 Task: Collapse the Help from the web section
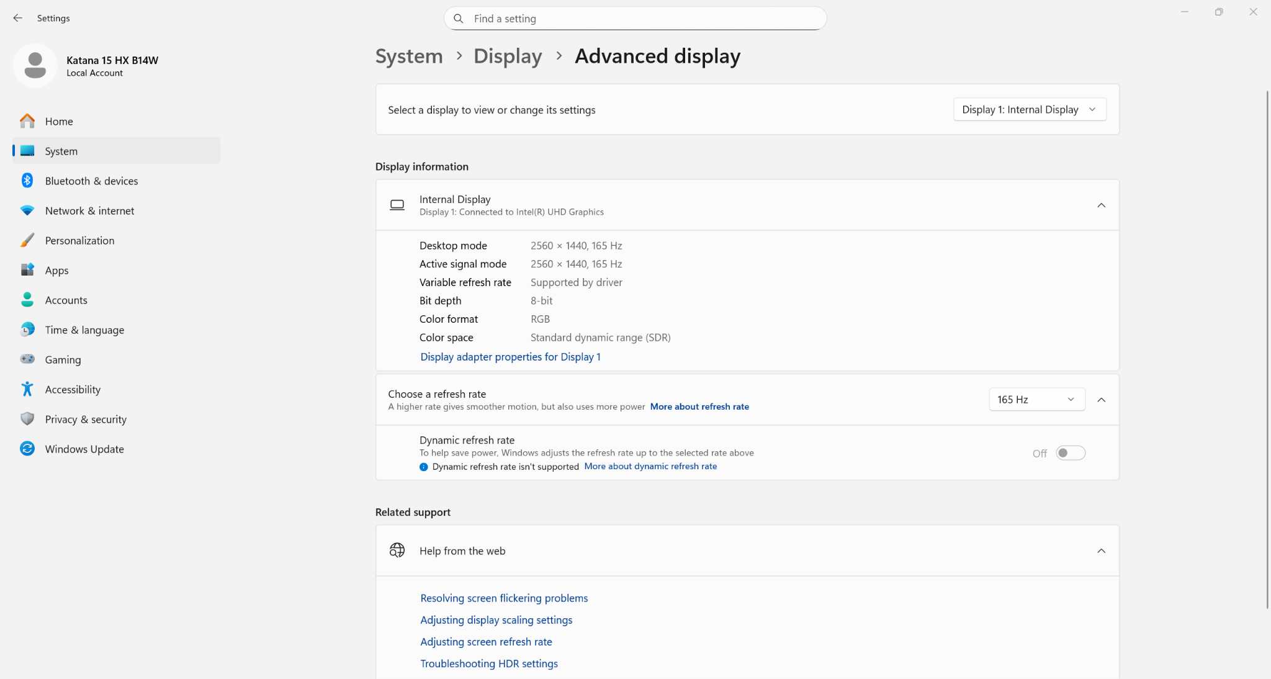1101,551
